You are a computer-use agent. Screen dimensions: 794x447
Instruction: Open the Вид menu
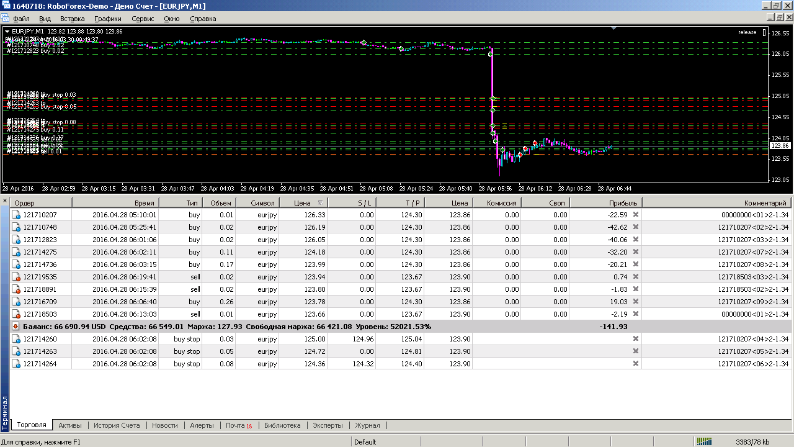point(45,19)
